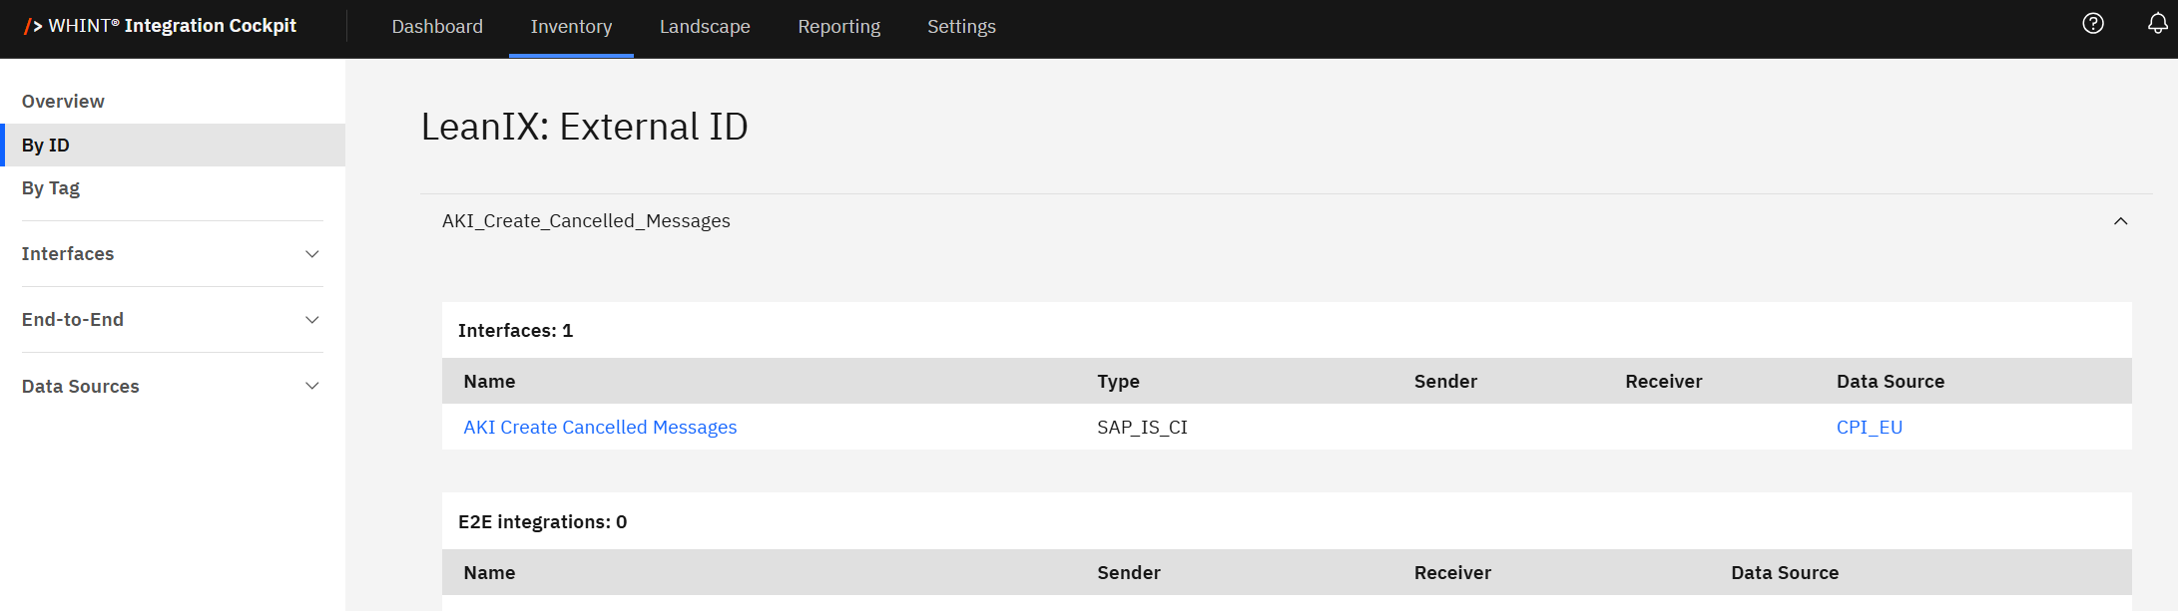Select Overview in the sidebar
This screenshot has width=2178, height=611.
tap(63, 102)
